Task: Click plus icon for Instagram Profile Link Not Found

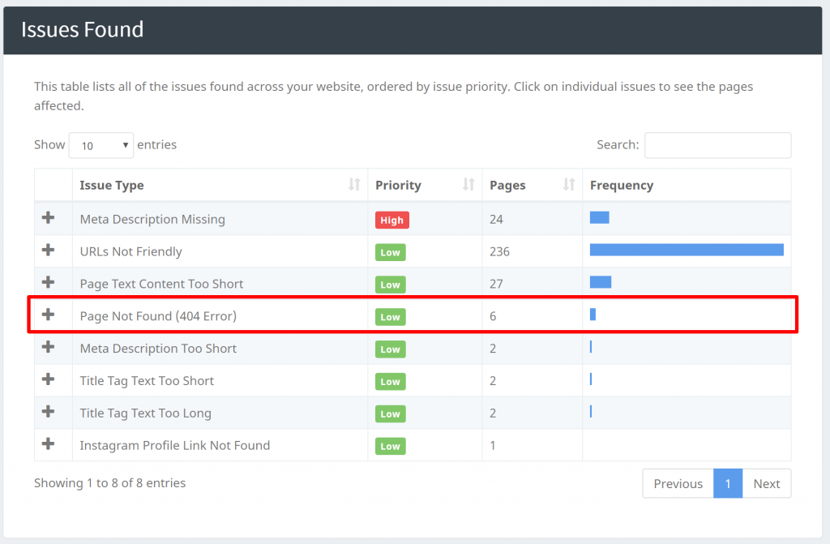Action: (x=48, y=444)
